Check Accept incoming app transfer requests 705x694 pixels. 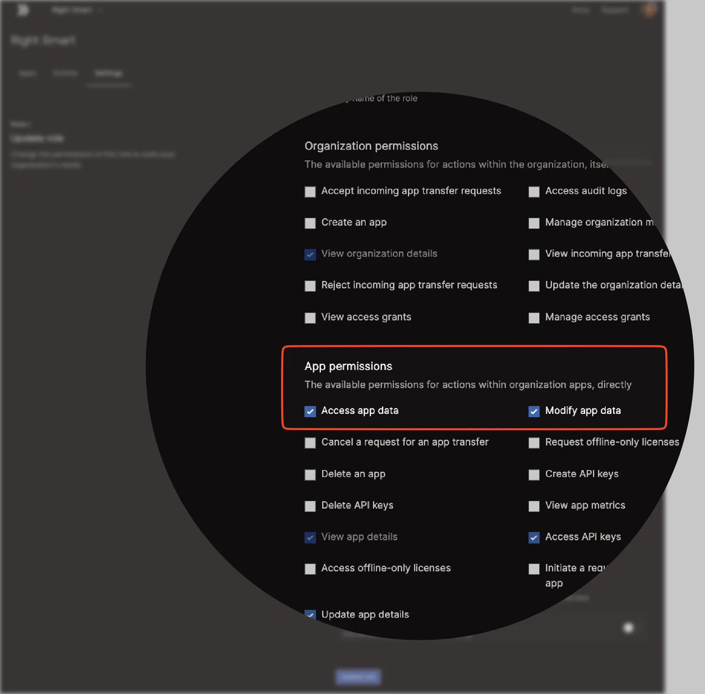(x=310, y=192)
